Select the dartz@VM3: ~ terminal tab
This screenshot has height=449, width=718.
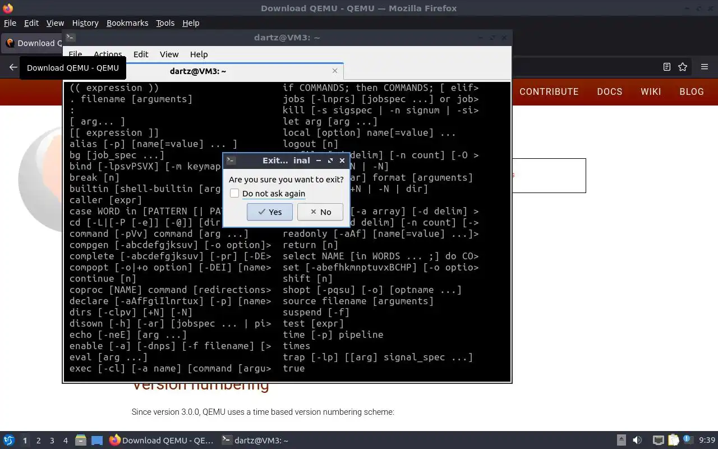[198, 71]
